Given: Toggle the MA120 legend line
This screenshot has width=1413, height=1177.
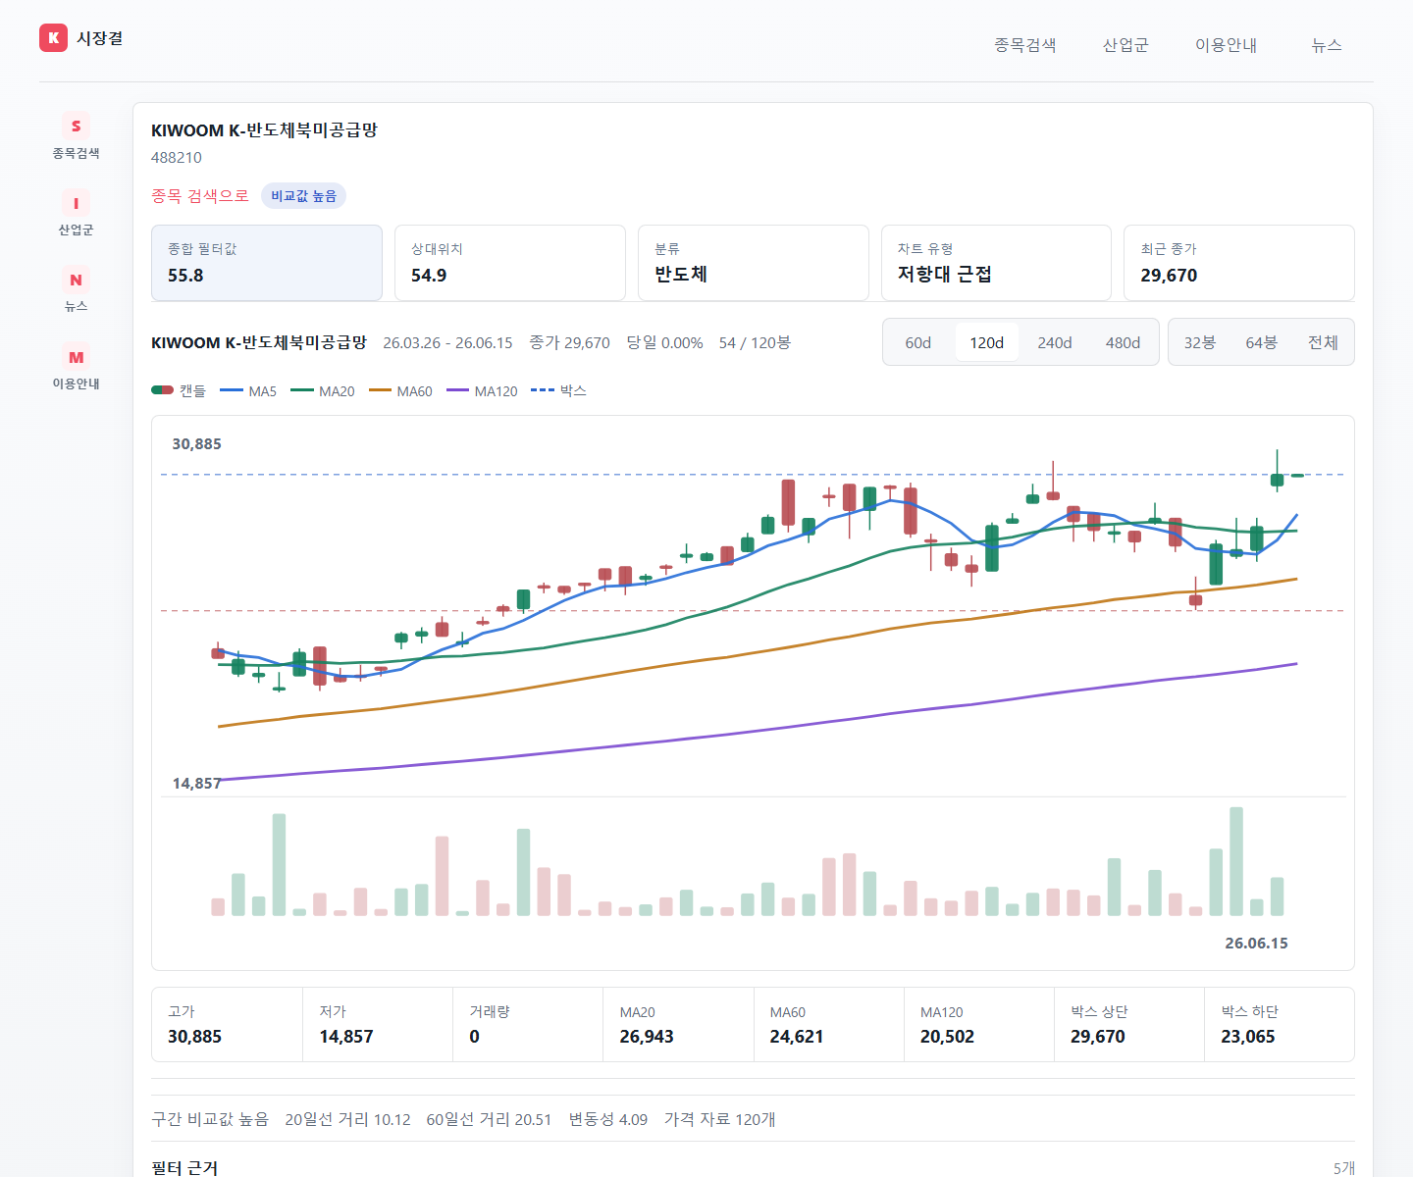Looking at the screenshot, I should tap(482, 390).
